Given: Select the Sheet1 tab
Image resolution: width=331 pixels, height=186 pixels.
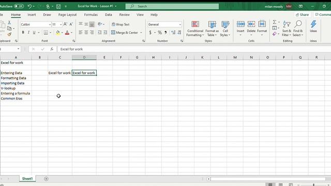Looking at the screenshot, I should point(27,179).
